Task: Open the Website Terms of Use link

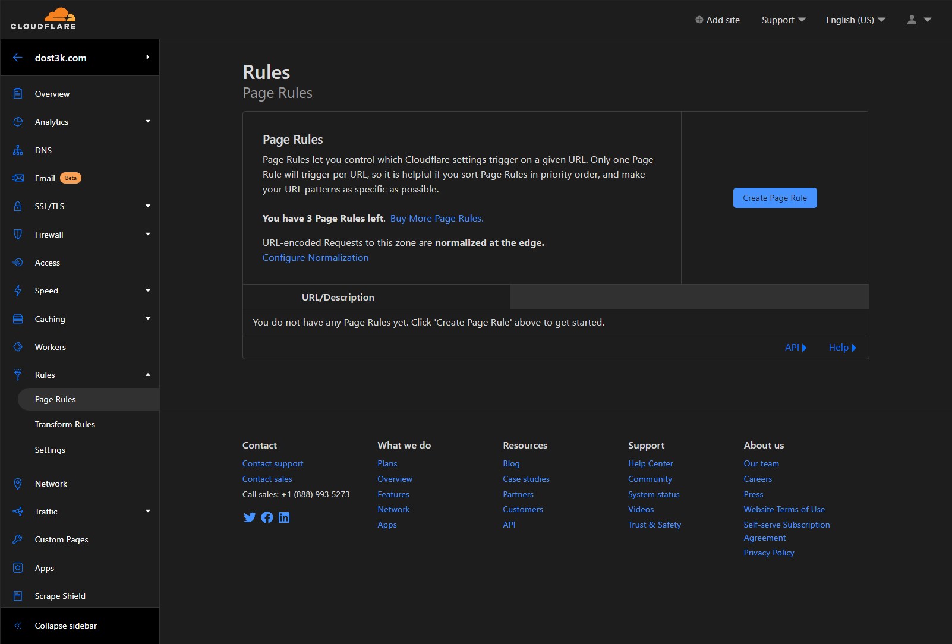Action: click(x=784, y=509)
